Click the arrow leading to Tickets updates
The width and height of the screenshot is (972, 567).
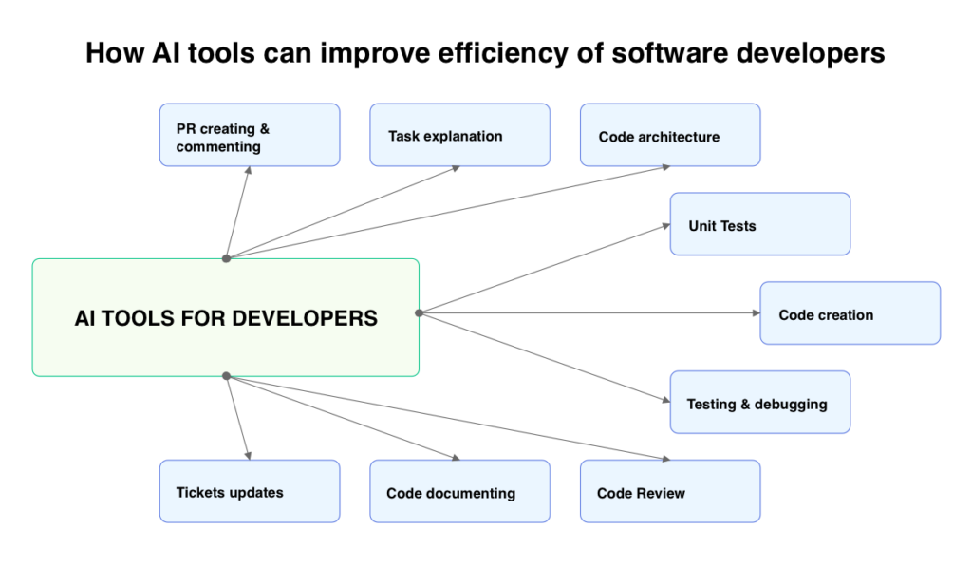tap(238, 418)
